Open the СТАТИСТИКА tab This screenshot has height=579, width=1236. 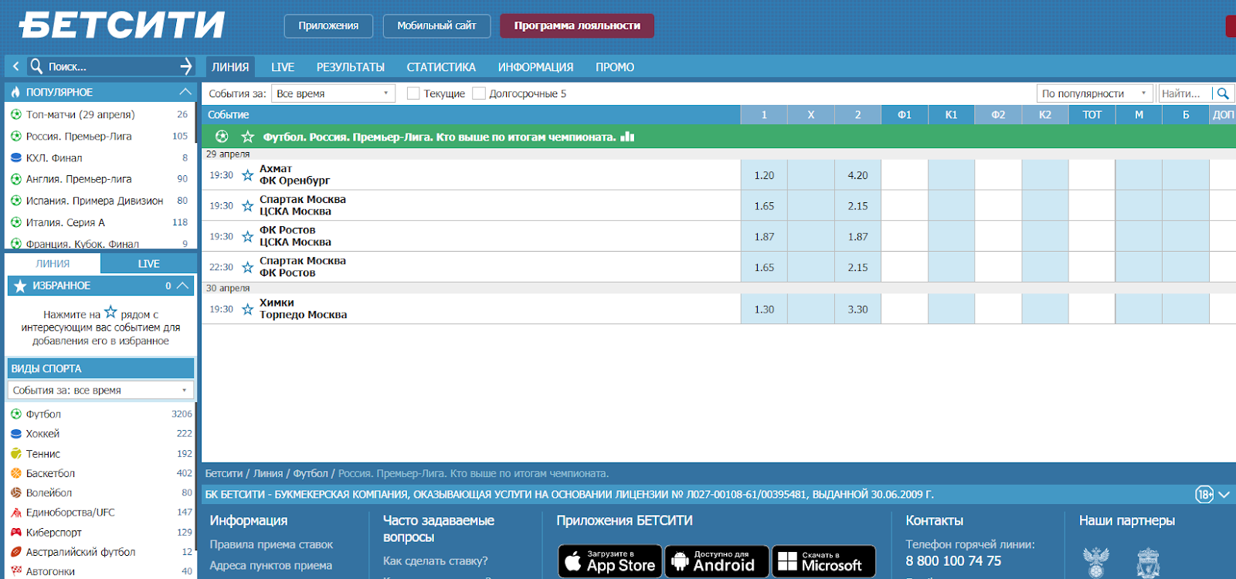[441, 67]
